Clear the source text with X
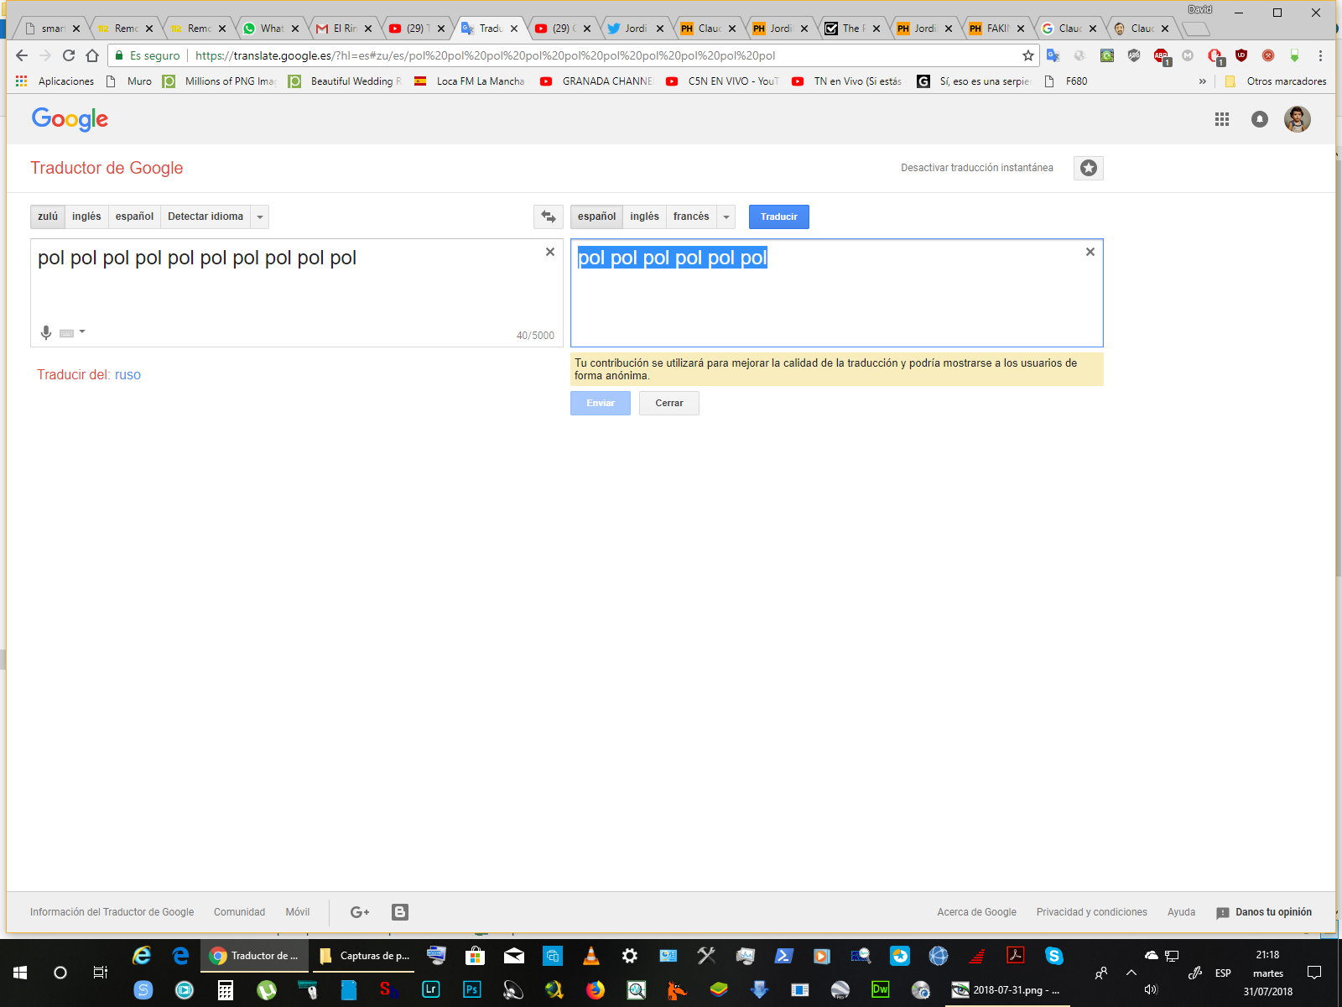 coord(550,252)
